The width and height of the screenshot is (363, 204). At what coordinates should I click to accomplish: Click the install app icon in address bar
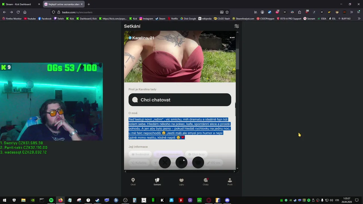click(x=222, y=12)
